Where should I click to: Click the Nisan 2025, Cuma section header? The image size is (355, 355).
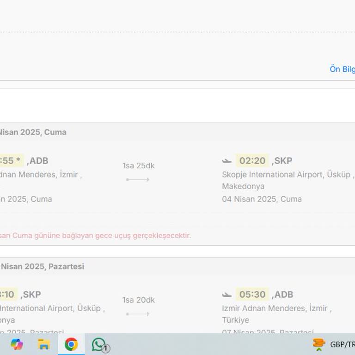[33, 132]
